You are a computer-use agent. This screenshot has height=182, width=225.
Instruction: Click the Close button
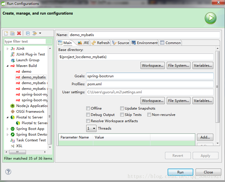[x=208, y=172]
